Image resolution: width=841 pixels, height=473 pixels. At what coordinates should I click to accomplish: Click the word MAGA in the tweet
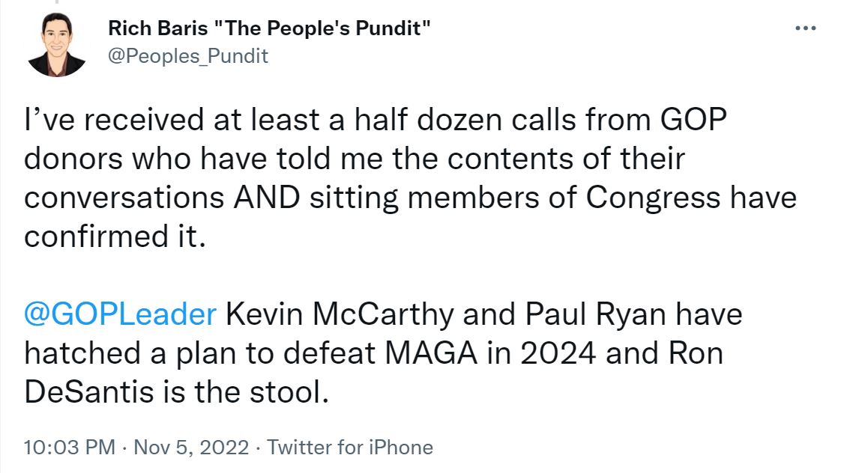coord(431,353)
